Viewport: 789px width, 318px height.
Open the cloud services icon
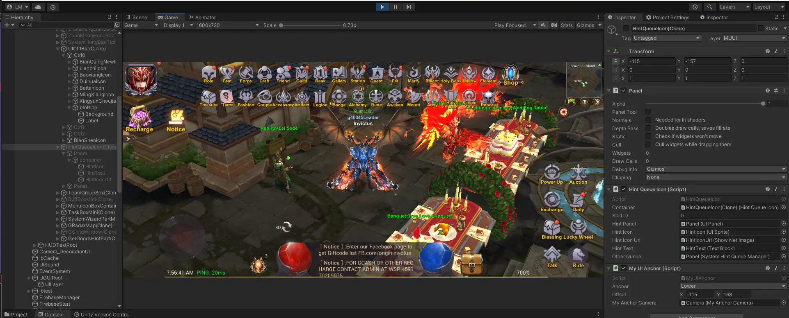click(x=38, y=7)
